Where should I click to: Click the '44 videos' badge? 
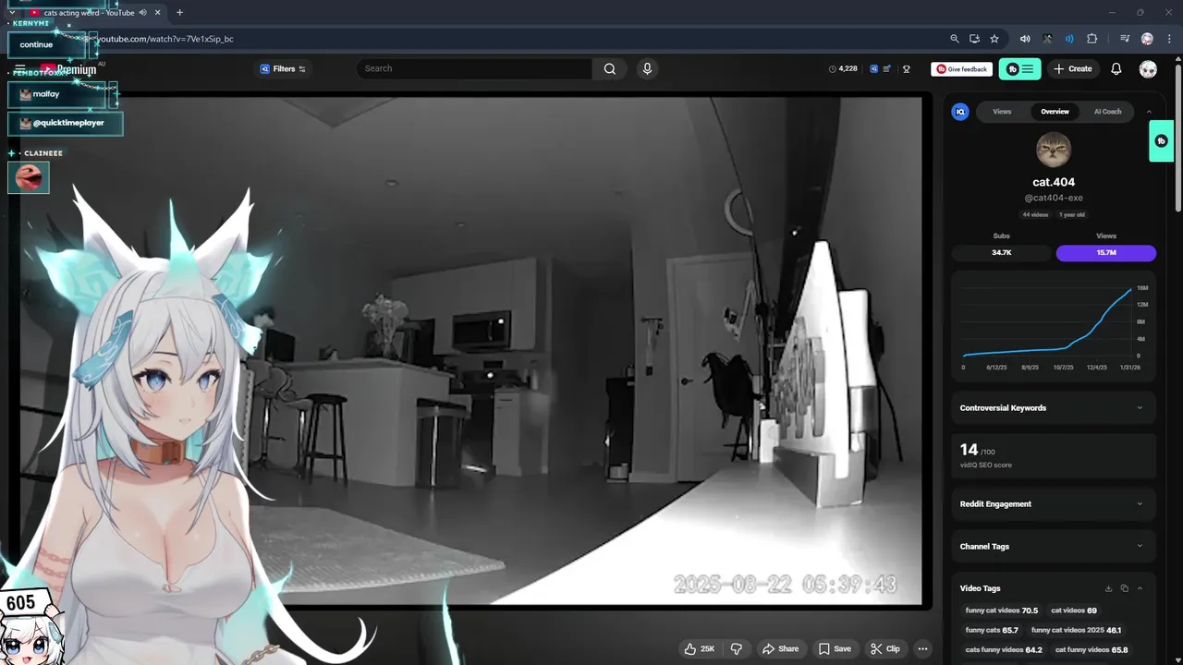1035,214
